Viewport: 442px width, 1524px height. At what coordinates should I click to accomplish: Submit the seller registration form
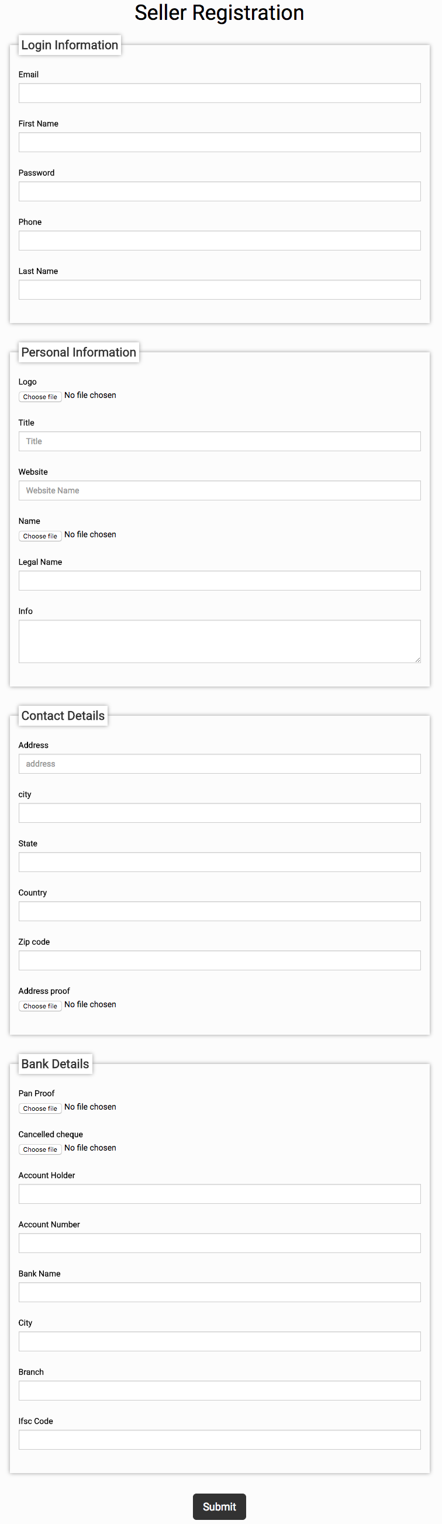click(x=219, y=1506)
